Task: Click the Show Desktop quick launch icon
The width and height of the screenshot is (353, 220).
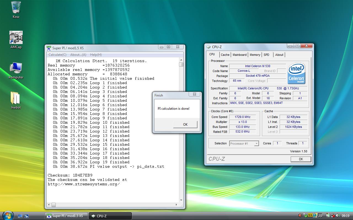Action: point(20,216)
